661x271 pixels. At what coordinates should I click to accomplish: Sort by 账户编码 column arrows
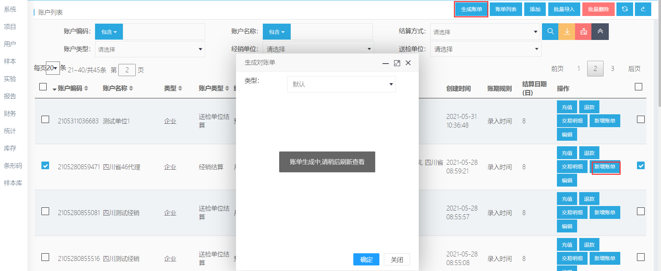click(x=86, y=88)
